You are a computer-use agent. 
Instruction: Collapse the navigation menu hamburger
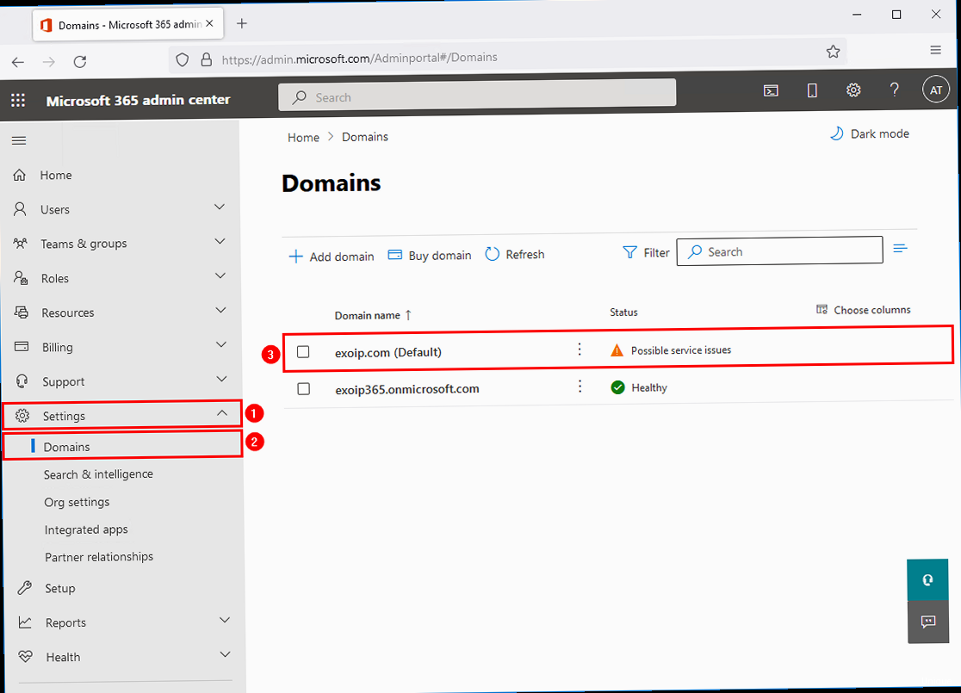19,140
